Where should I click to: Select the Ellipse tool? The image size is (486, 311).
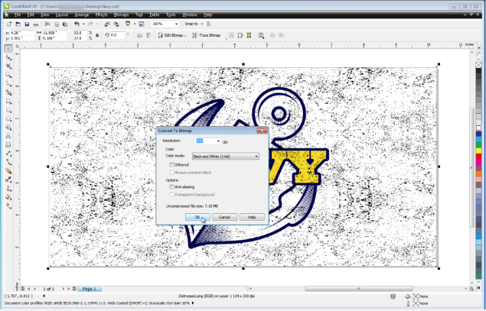(x=8, y=110)
